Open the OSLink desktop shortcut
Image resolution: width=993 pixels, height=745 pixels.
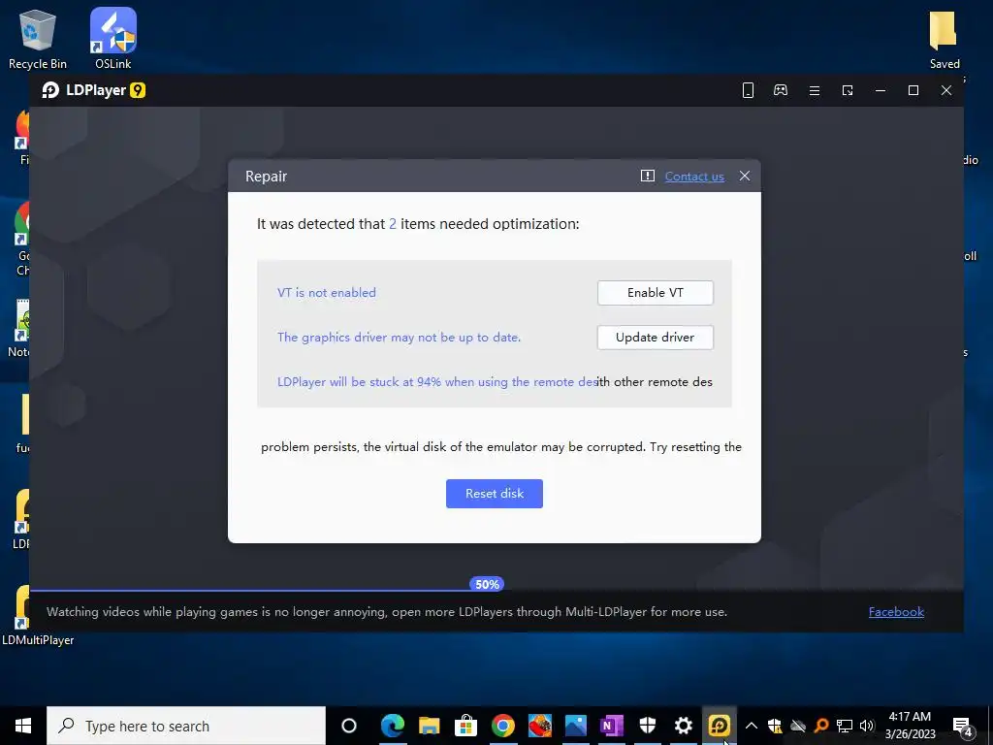tap(113, 39)
